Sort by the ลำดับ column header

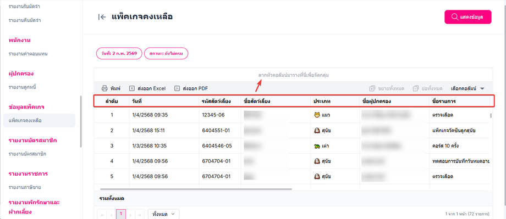[112, 101]
